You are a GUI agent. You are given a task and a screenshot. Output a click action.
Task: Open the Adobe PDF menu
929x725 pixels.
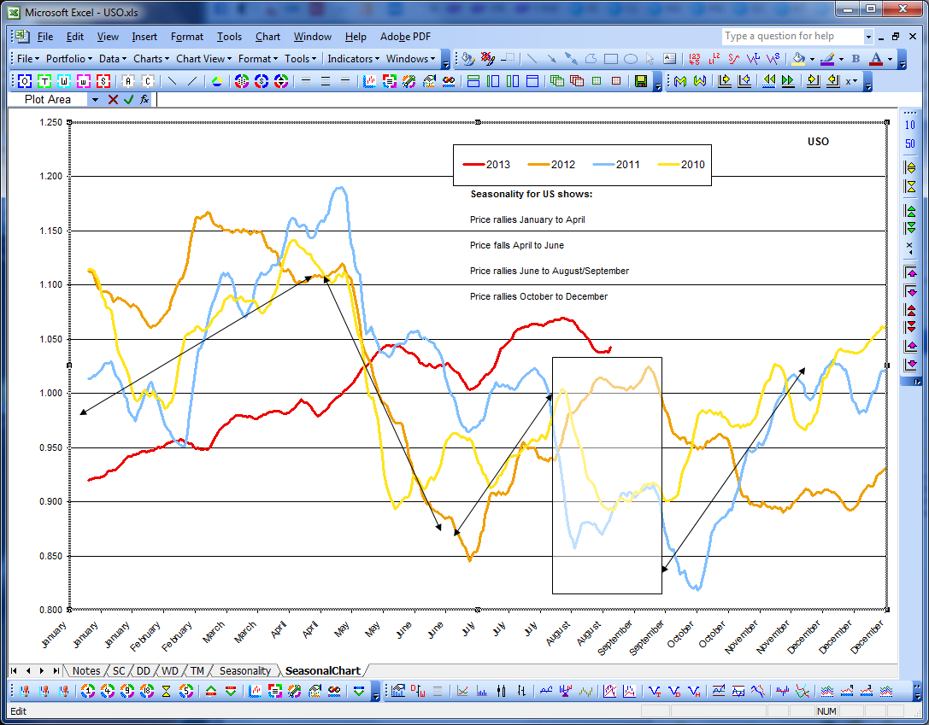pos(405,37)
